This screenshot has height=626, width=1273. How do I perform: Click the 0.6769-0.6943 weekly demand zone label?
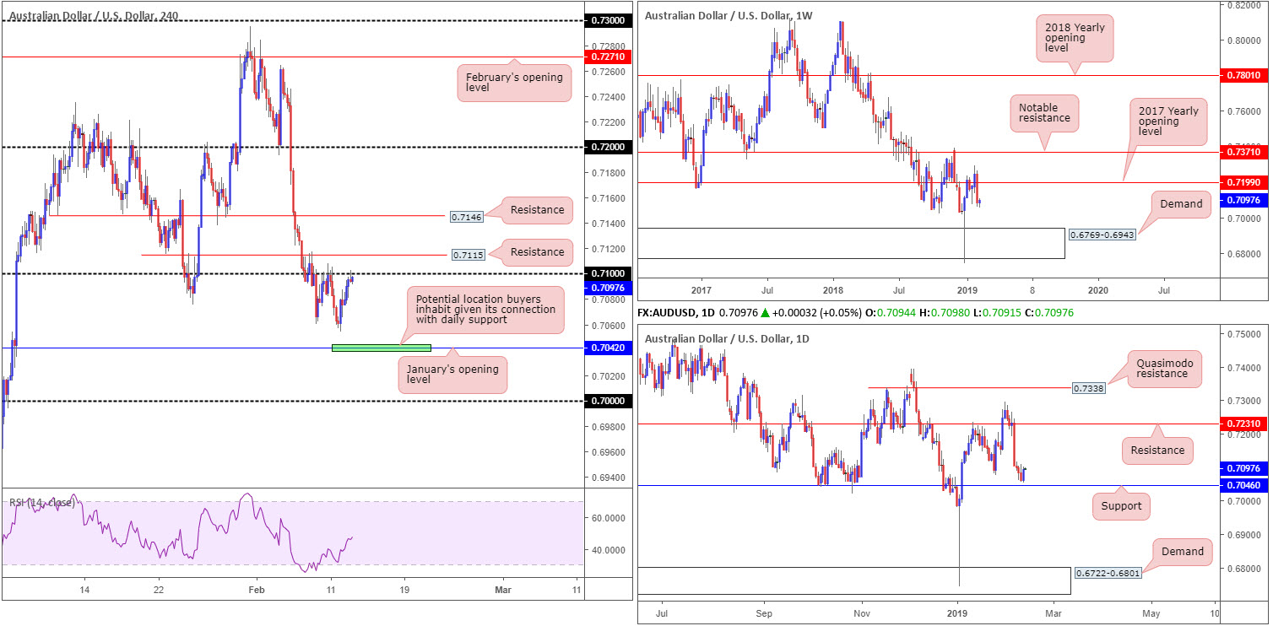(x=1100, y=235)
